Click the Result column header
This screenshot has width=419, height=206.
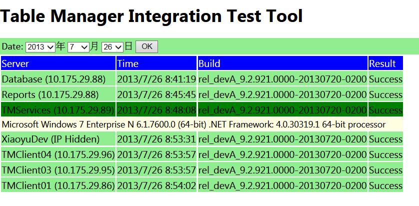coord(385,63)
